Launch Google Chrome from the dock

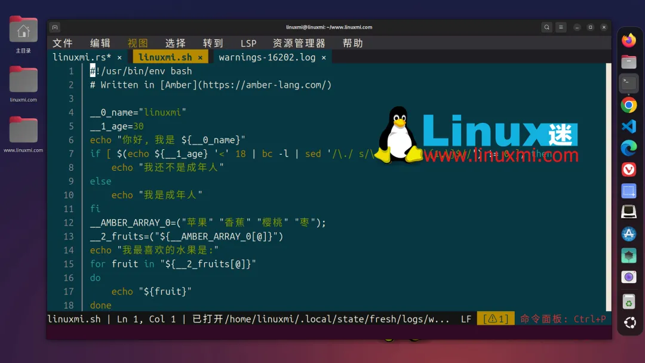(628, 105)
